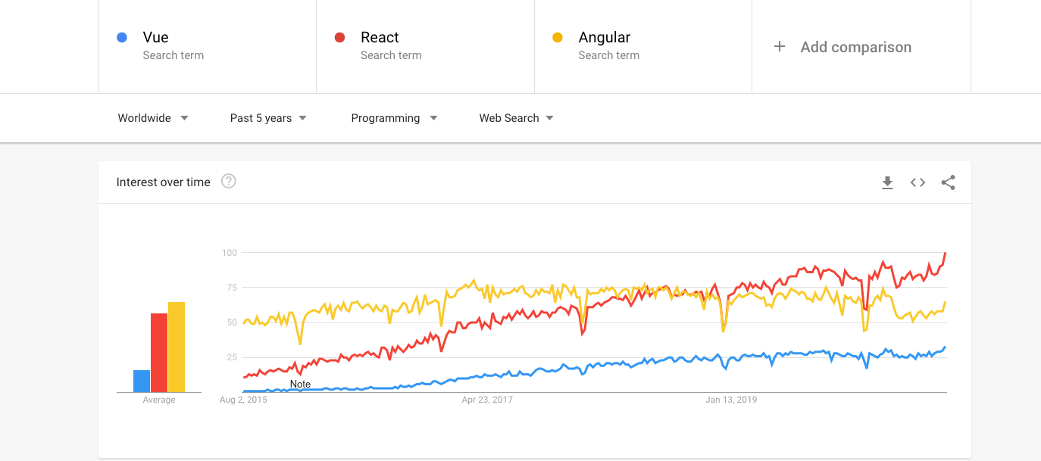Open the embed code icon
Image resolution: width=1041 pixels, height=461 pixels.
pos(918,182)
